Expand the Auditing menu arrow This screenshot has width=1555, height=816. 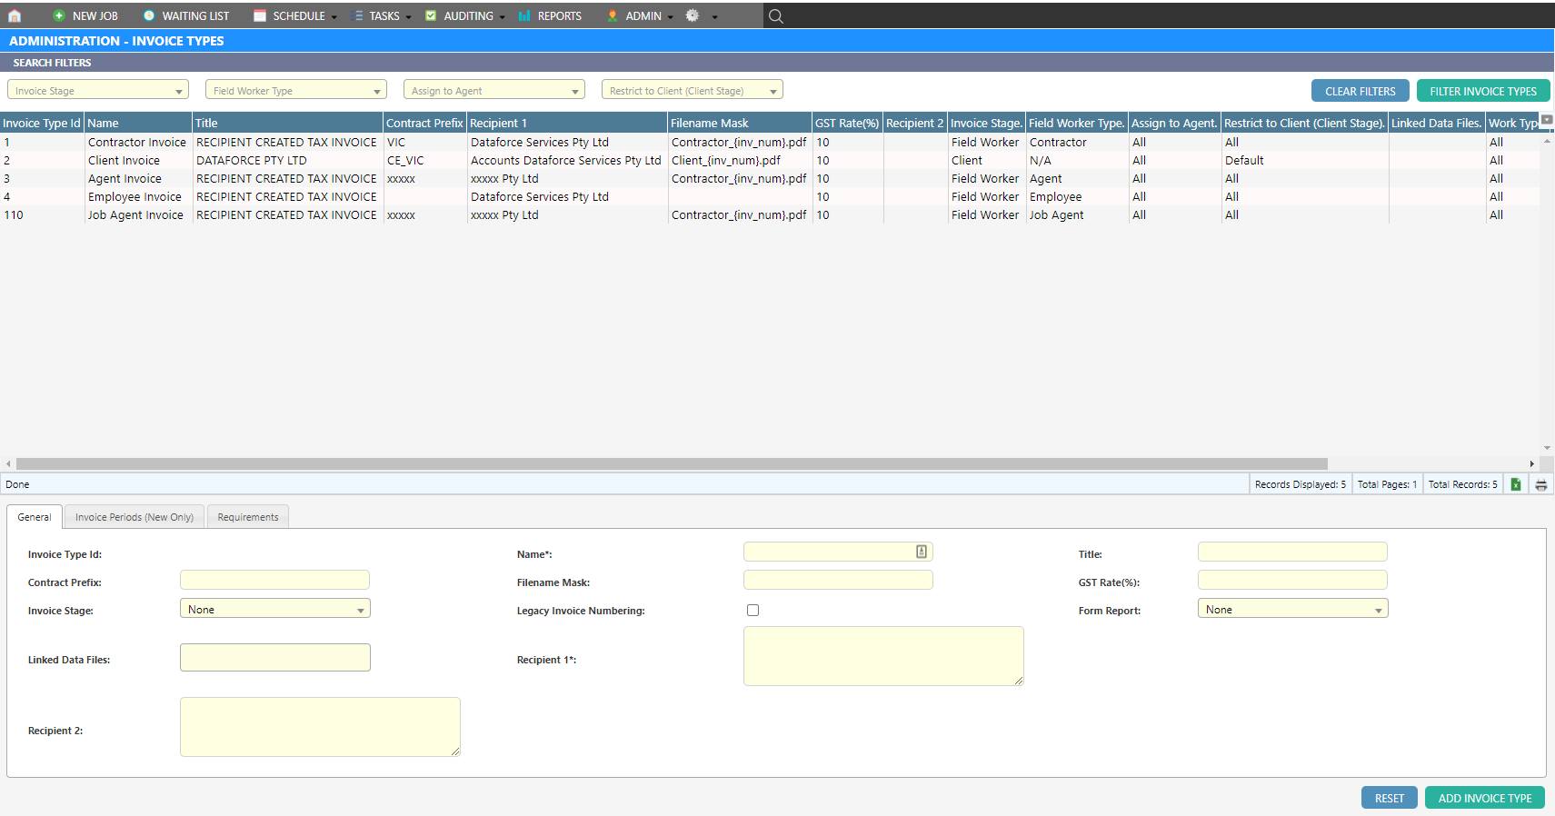[x=502, y=17]
